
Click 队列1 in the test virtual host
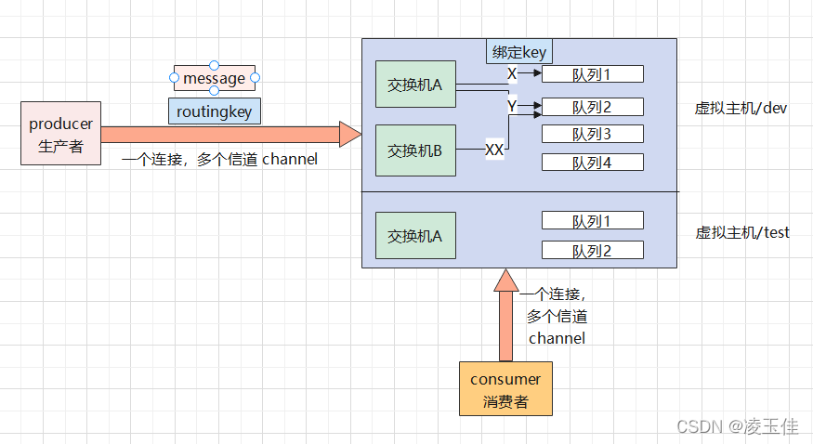coord(592,220)
